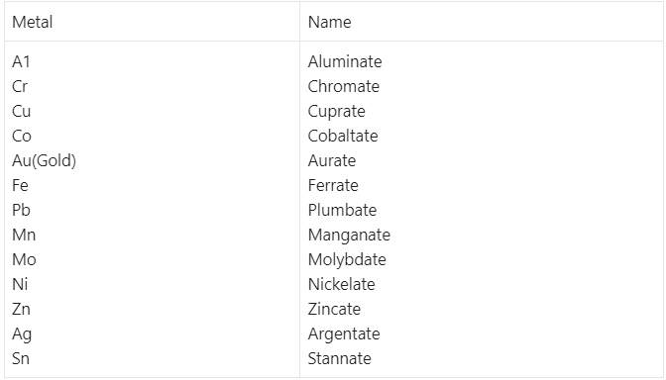This screenshot has width=666, height=380.
Task: Click the Aurate name
Action: (x=332, y=160)
